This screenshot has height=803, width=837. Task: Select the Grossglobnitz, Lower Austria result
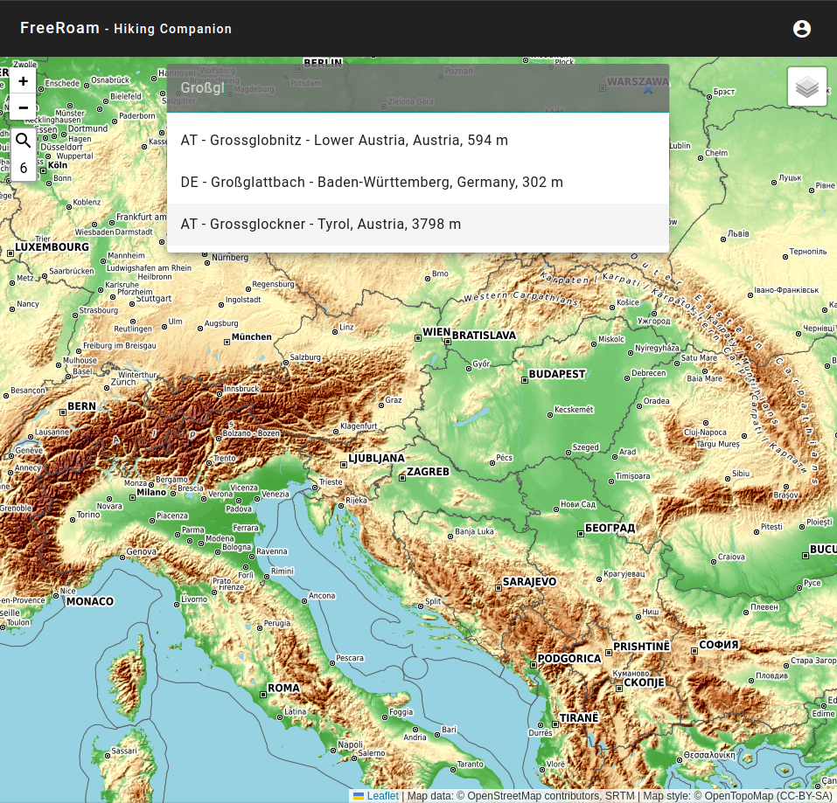click(418, 140)
